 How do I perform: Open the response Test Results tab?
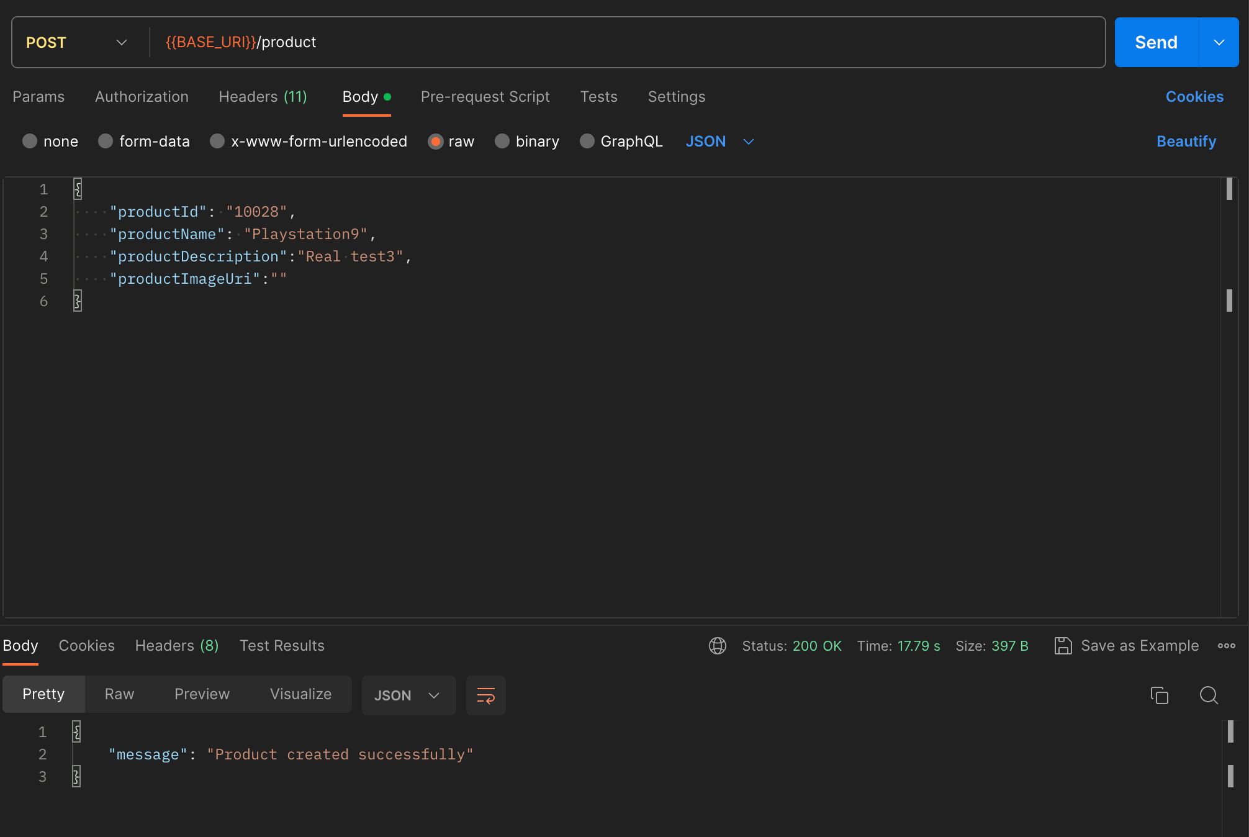click(282, 646)
